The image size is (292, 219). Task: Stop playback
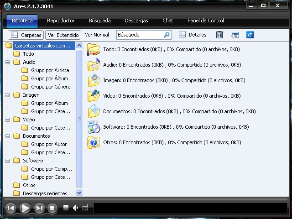[52, 208]
